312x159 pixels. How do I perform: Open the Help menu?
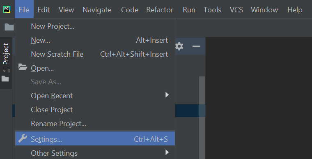click(x=295, y=9)
